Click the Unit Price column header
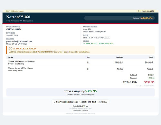This screenshot has height=125, width=161. pyautogui.click(x=119, y=57)
